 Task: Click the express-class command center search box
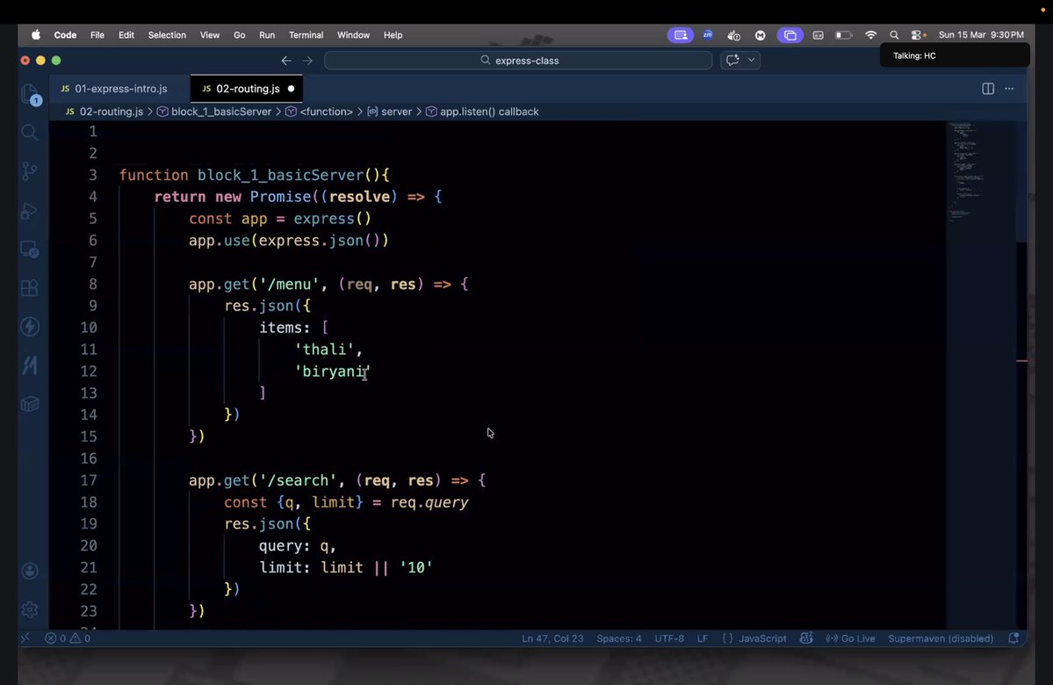pos(518,61)
